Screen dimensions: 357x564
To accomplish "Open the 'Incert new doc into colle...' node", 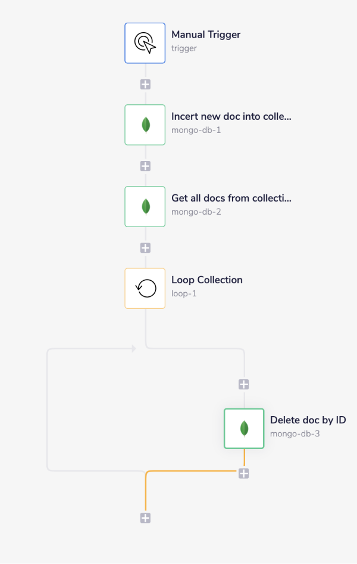I will pyautogui.click(x=231, y=116).
